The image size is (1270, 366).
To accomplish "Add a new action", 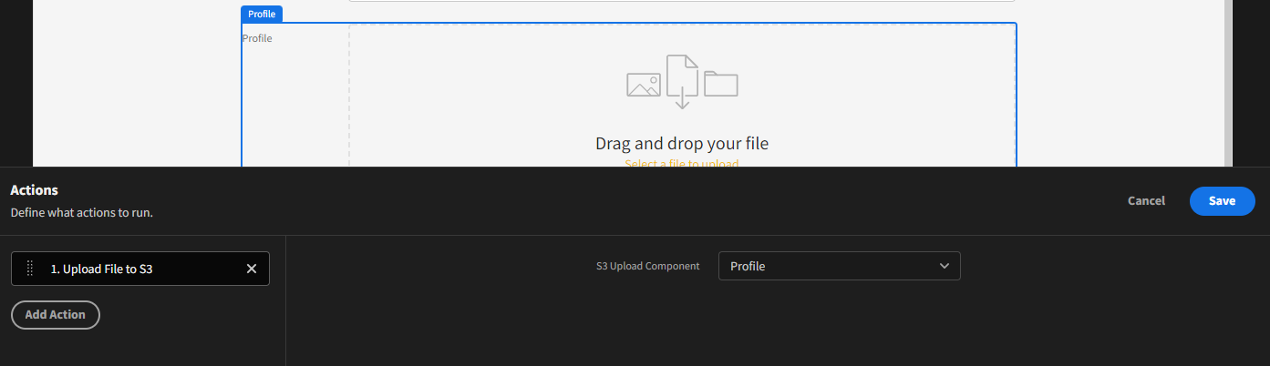I will tap(56, 315).
